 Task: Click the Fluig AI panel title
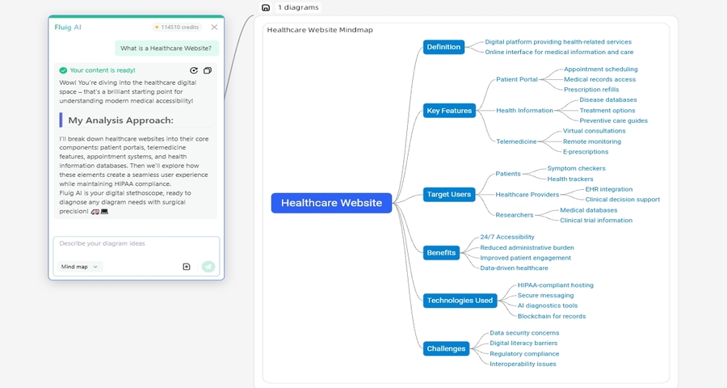tap(68, 27)
